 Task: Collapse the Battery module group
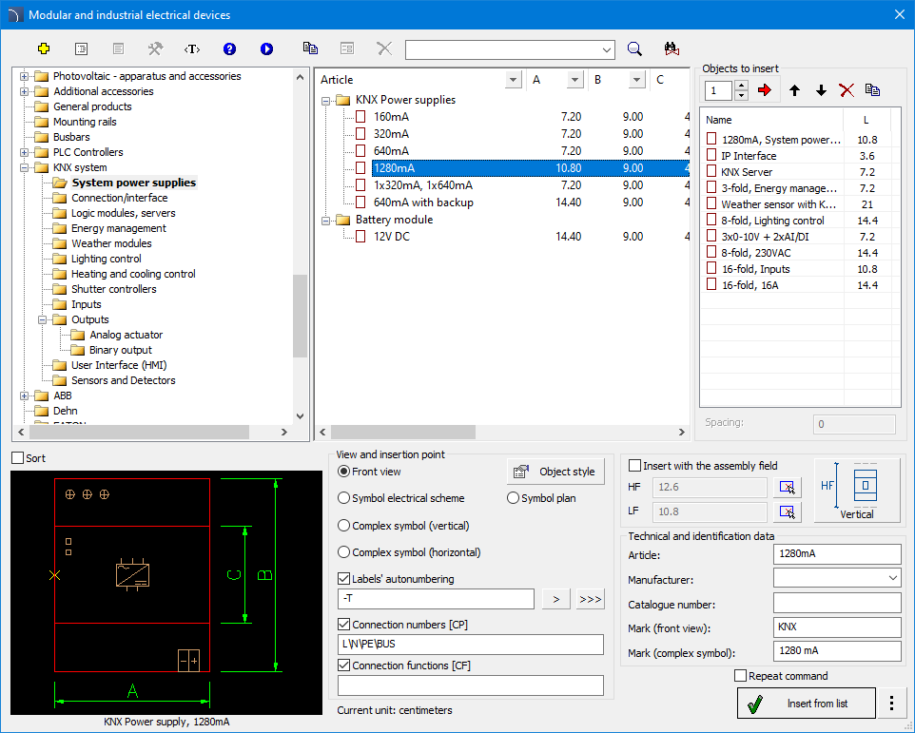325,221
